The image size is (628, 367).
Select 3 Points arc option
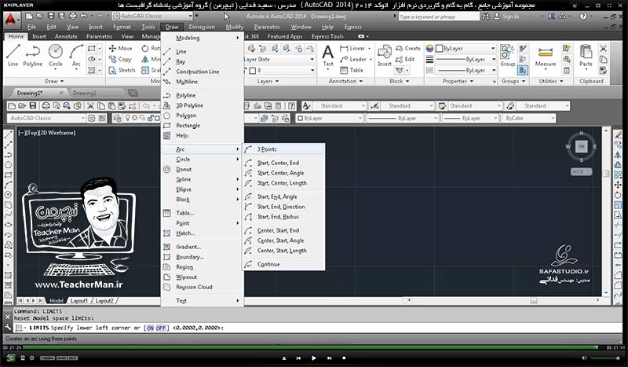[x=283, y=149]
